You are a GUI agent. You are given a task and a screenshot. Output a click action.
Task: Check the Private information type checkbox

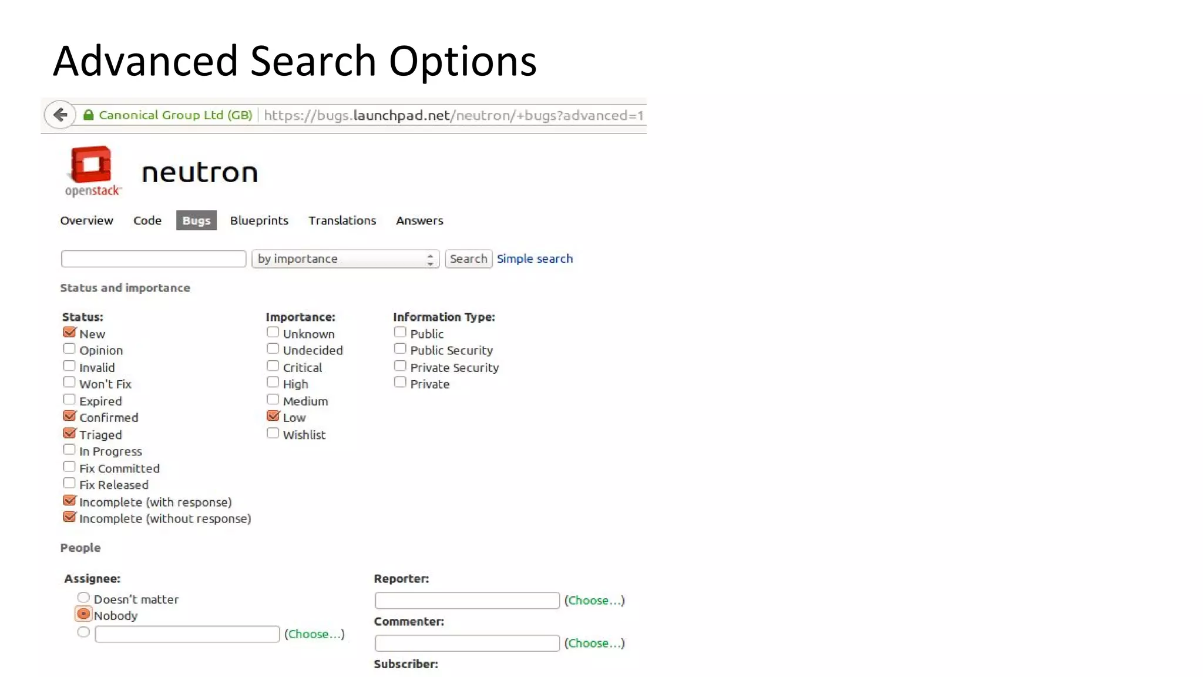coord(400,382)
